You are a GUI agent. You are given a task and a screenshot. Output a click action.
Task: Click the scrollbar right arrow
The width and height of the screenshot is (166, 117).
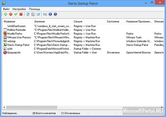tap(162, 107)
